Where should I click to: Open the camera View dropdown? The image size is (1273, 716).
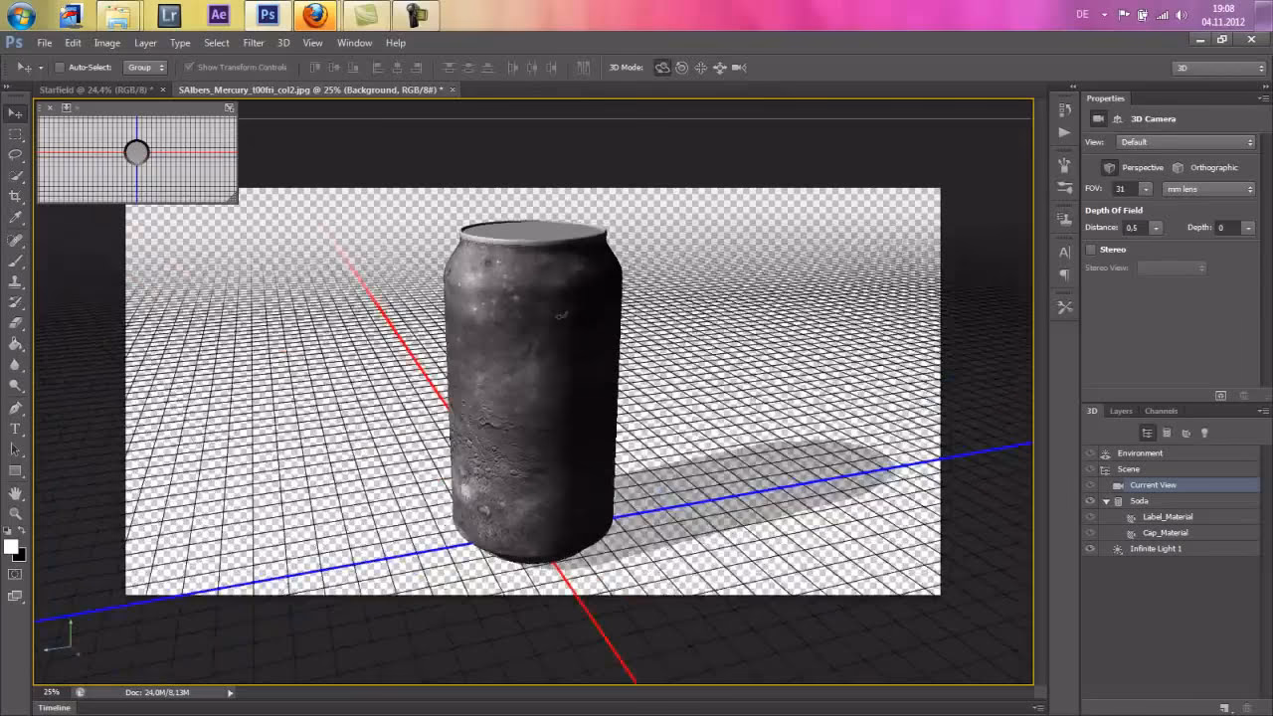point(1185,142)
